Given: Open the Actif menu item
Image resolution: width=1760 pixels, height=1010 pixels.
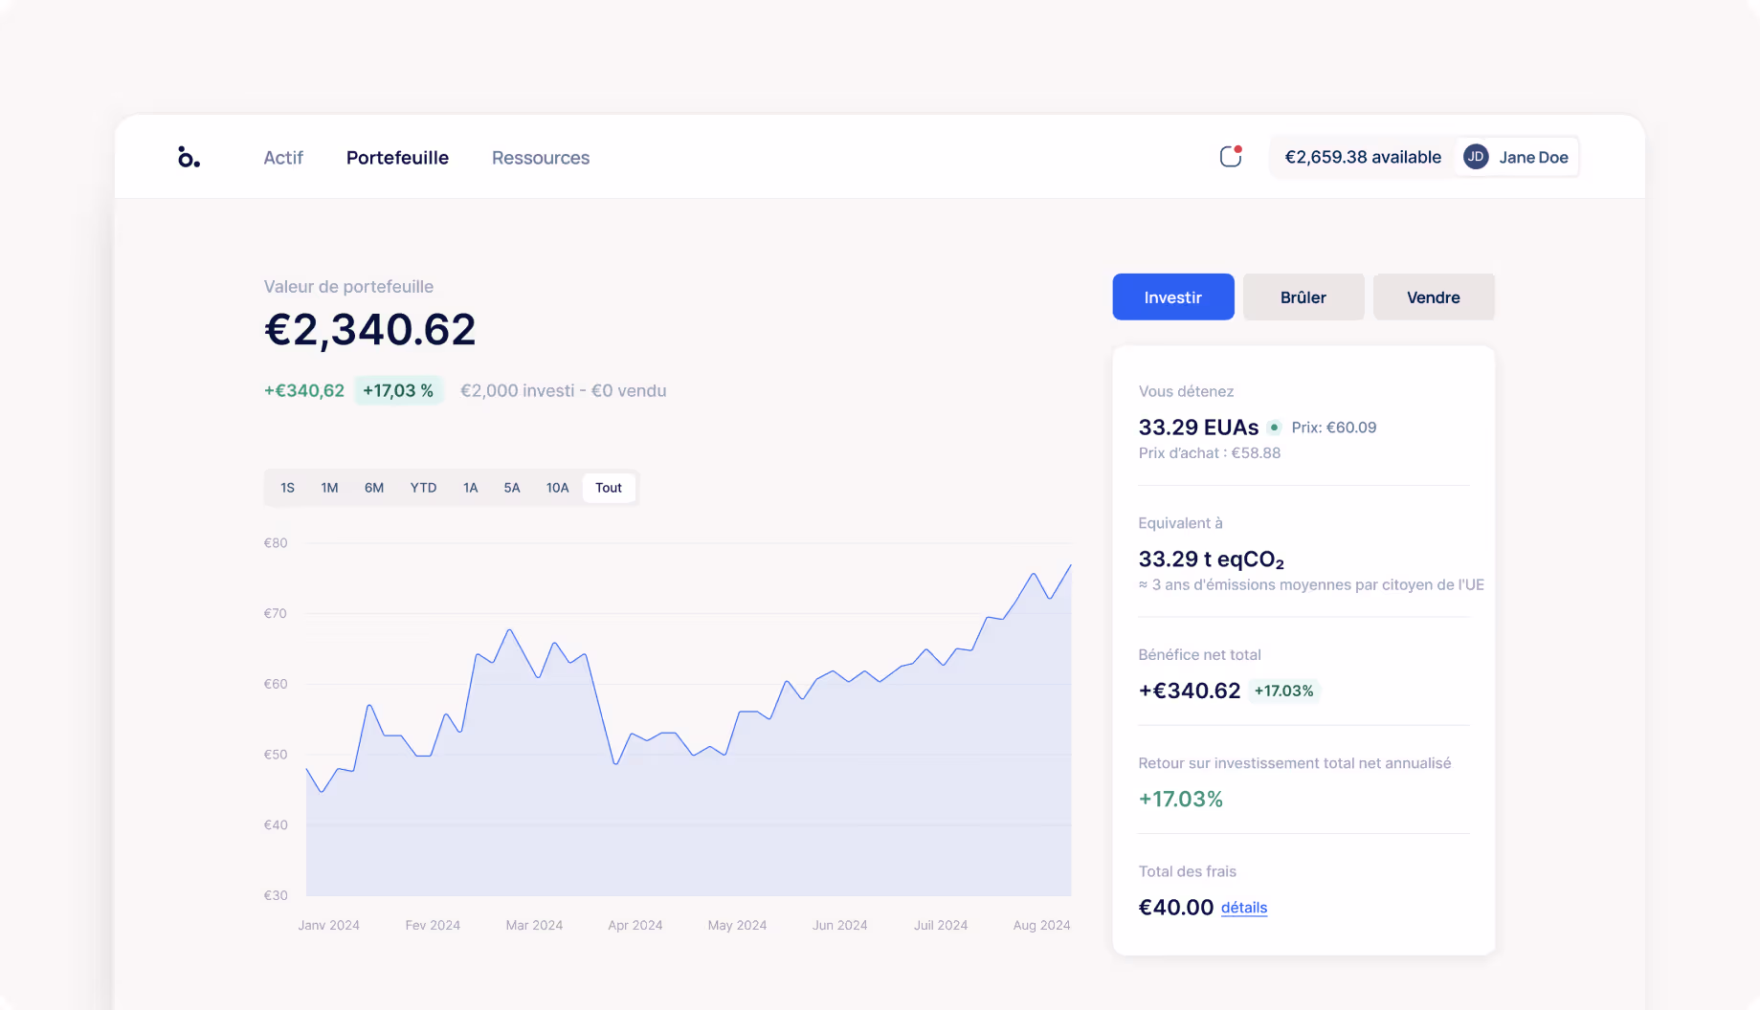Looking at the screenshot, I should [x=283, y=158].
